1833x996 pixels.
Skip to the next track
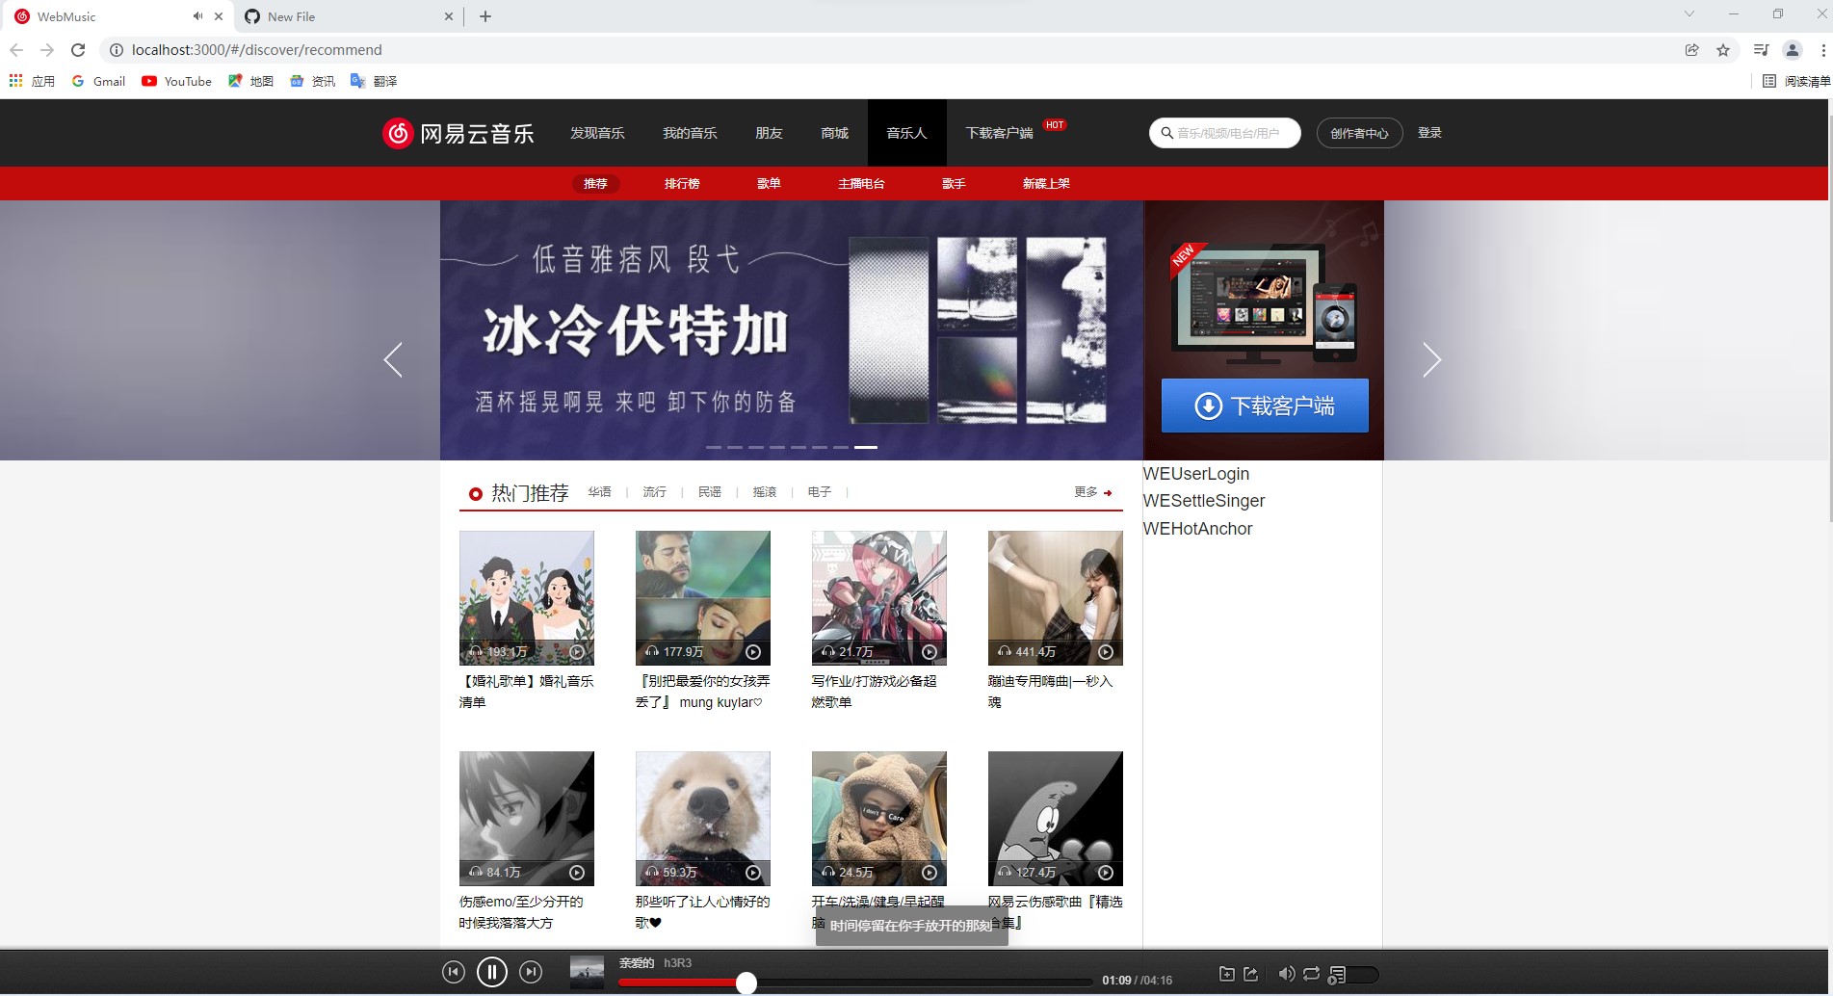[x=531, y=972]
